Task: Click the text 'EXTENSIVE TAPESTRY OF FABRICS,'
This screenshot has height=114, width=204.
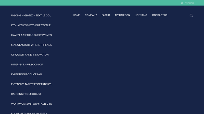Action: click(31, 84)
